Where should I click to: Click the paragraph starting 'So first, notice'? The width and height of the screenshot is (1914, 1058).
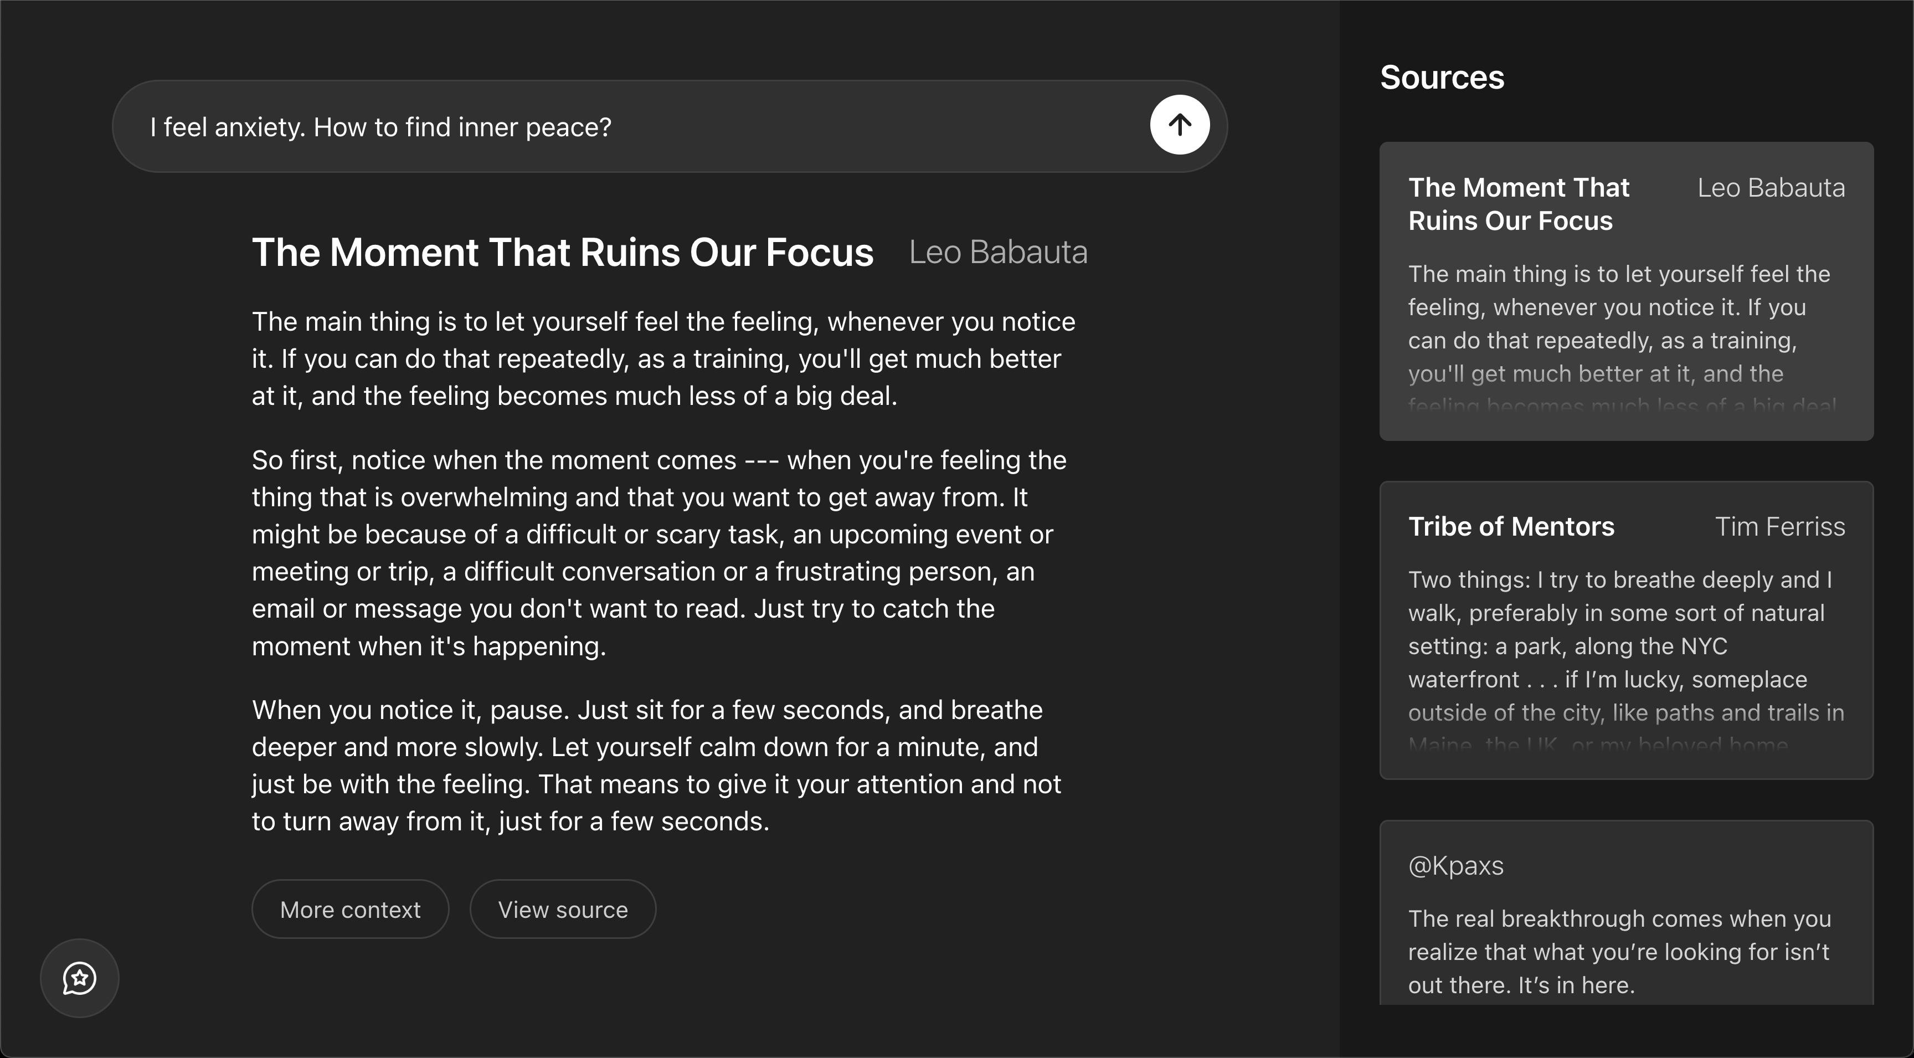(x=658, y=553)
